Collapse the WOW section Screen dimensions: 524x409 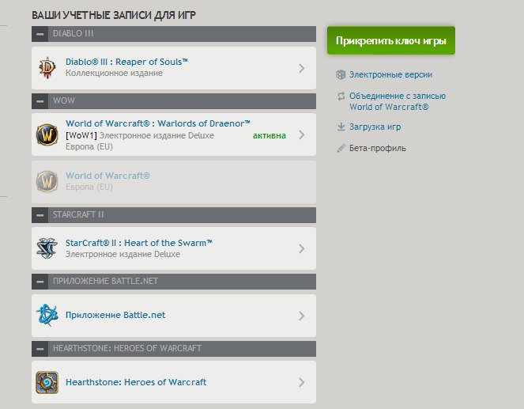point(40,101)
